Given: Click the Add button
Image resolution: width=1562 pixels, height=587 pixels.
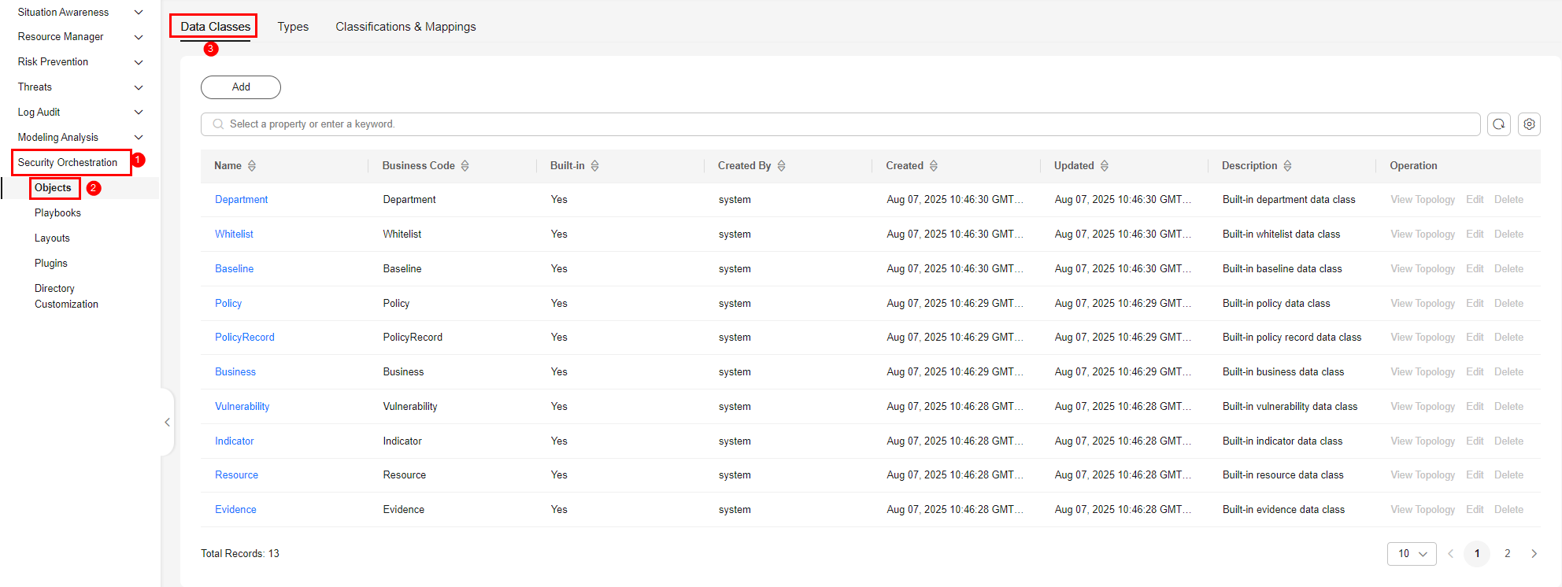Looking at the screenshot, I should 241,87.
